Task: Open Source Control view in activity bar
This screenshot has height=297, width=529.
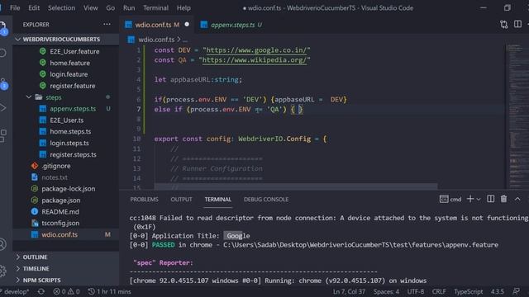Action: 3,83
